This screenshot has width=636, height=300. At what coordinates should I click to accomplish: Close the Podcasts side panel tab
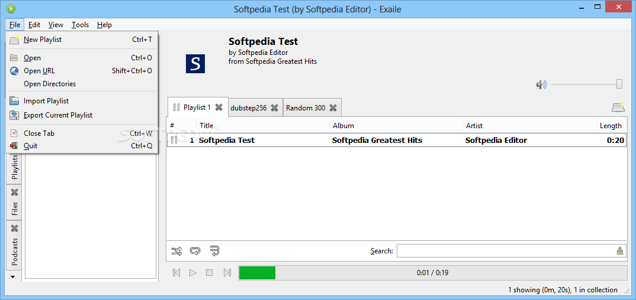15,229
